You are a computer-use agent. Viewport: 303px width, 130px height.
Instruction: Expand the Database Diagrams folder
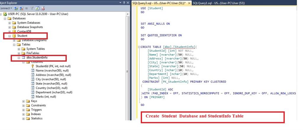14,40
